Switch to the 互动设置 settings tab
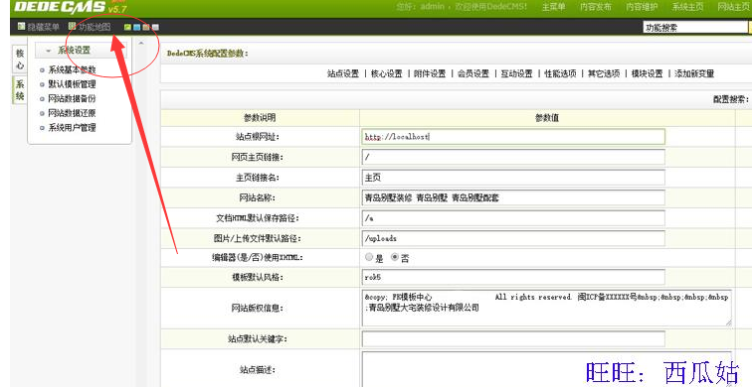Viewport: 752px width, 387px height. [517, 73]
